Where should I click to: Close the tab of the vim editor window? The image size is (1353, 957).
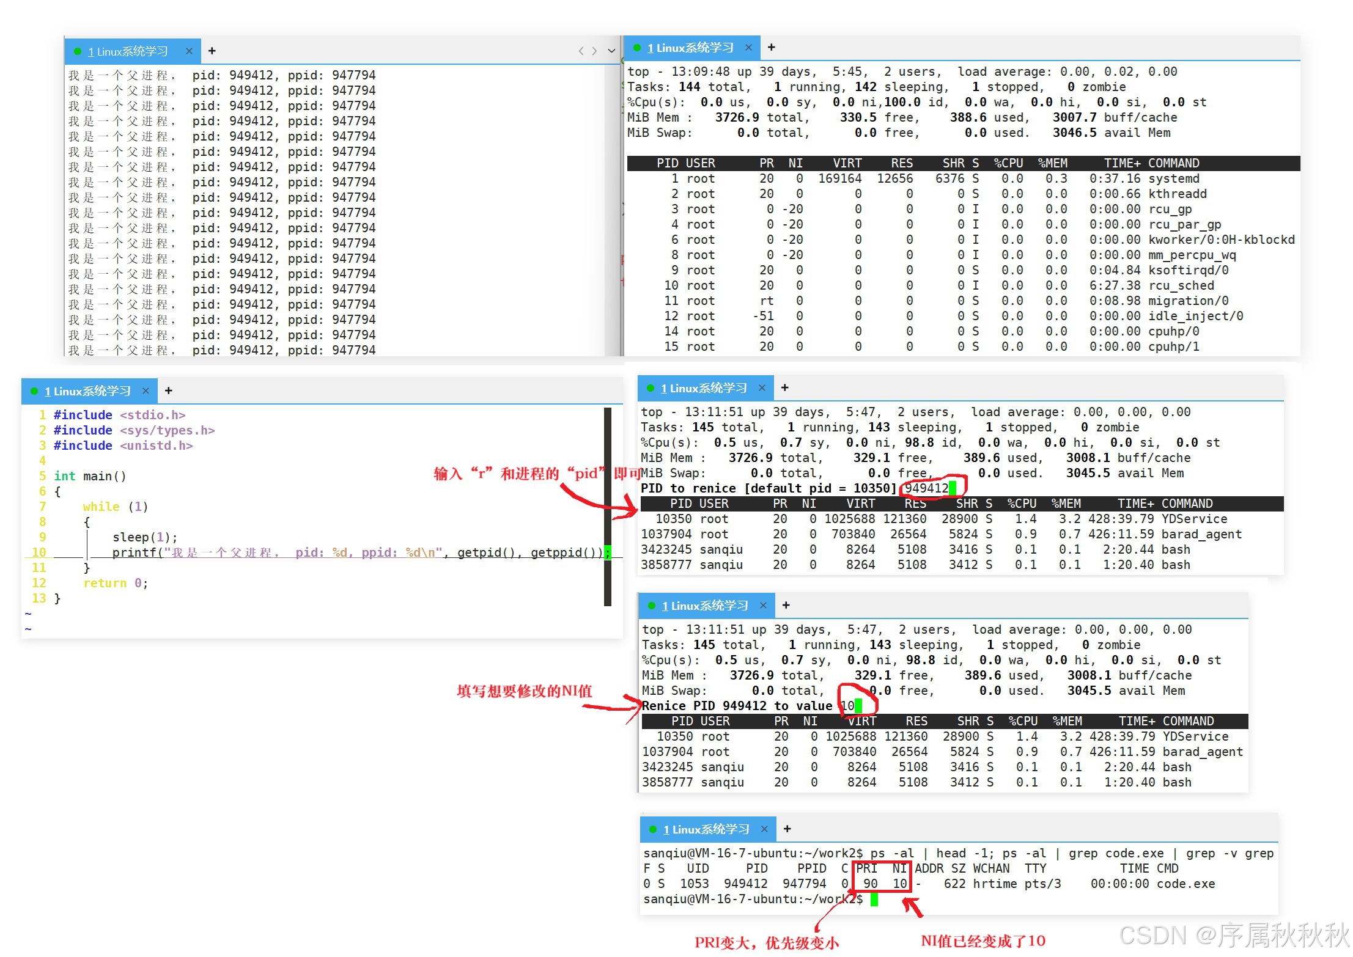(146, 391)
